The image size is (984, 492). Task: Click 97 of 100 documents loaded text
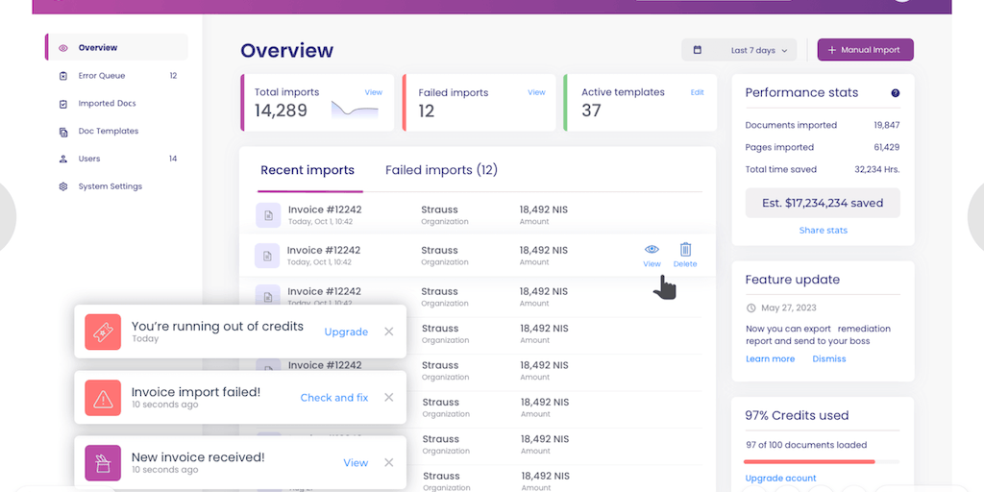point(806,445)
